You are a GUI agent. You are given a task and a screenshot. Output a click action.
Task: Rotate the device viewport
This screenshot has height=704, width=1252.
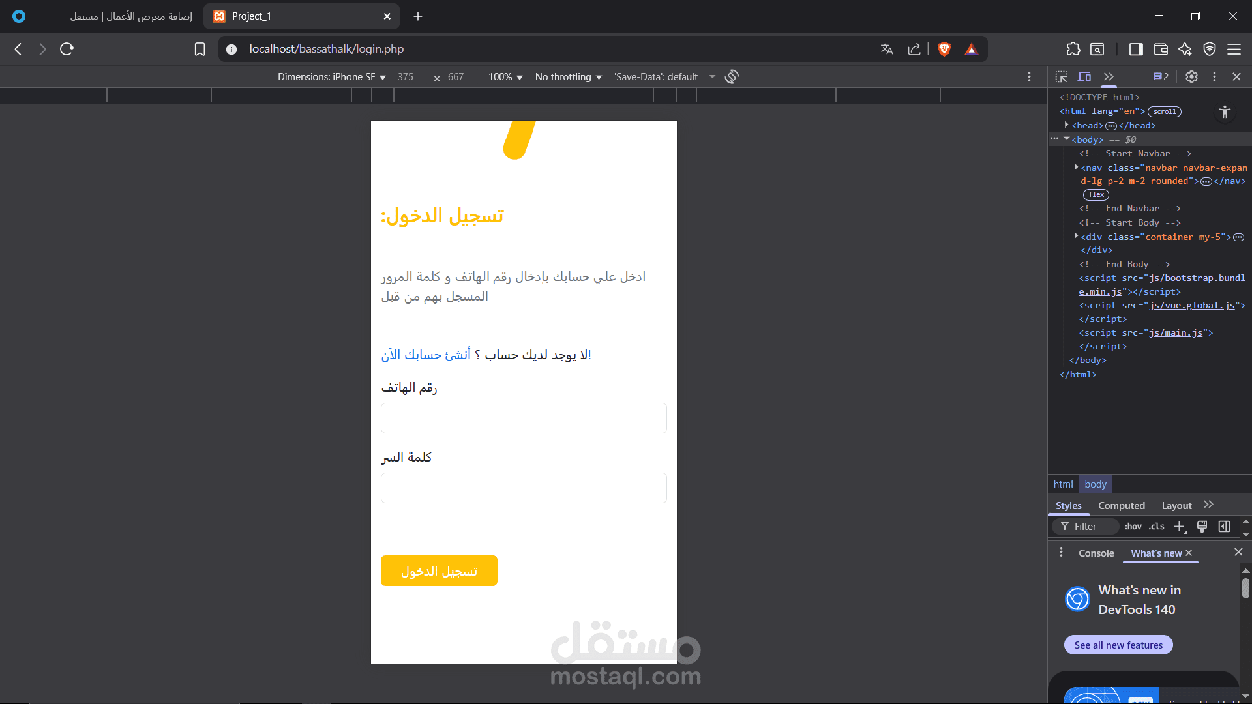[732, 77]
